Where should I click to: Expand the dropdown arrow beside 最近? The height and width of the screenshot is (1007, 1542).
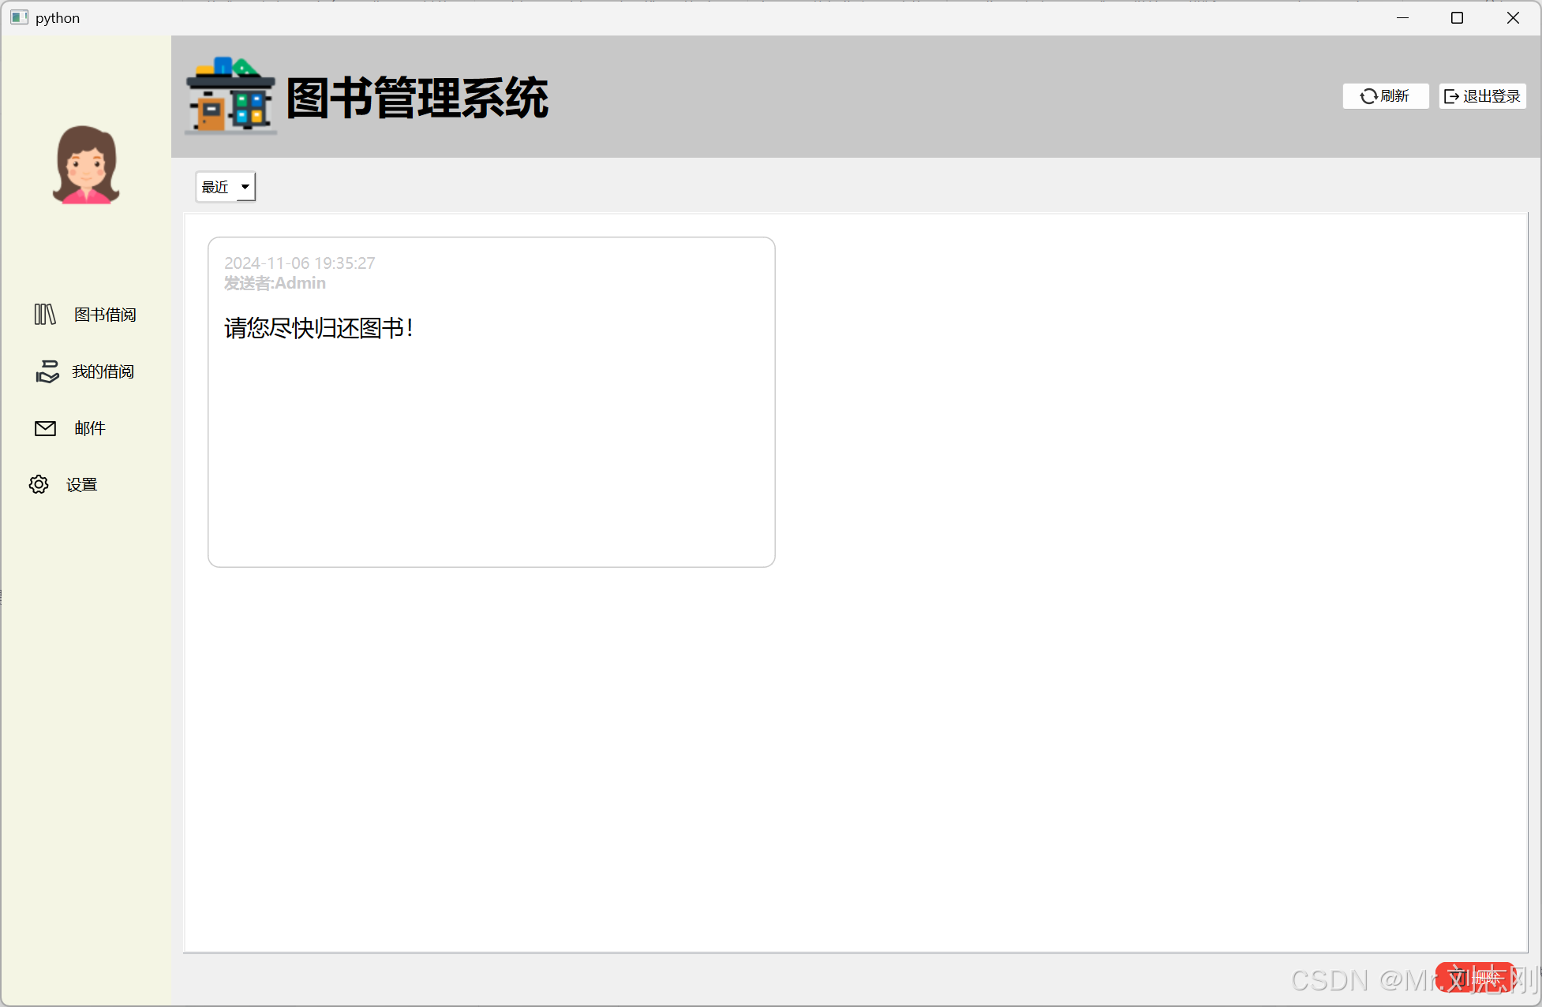point(245,187)
